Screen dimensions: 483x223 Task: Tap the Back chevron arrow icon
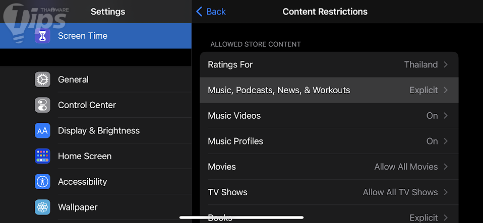[x=199, y=12]
